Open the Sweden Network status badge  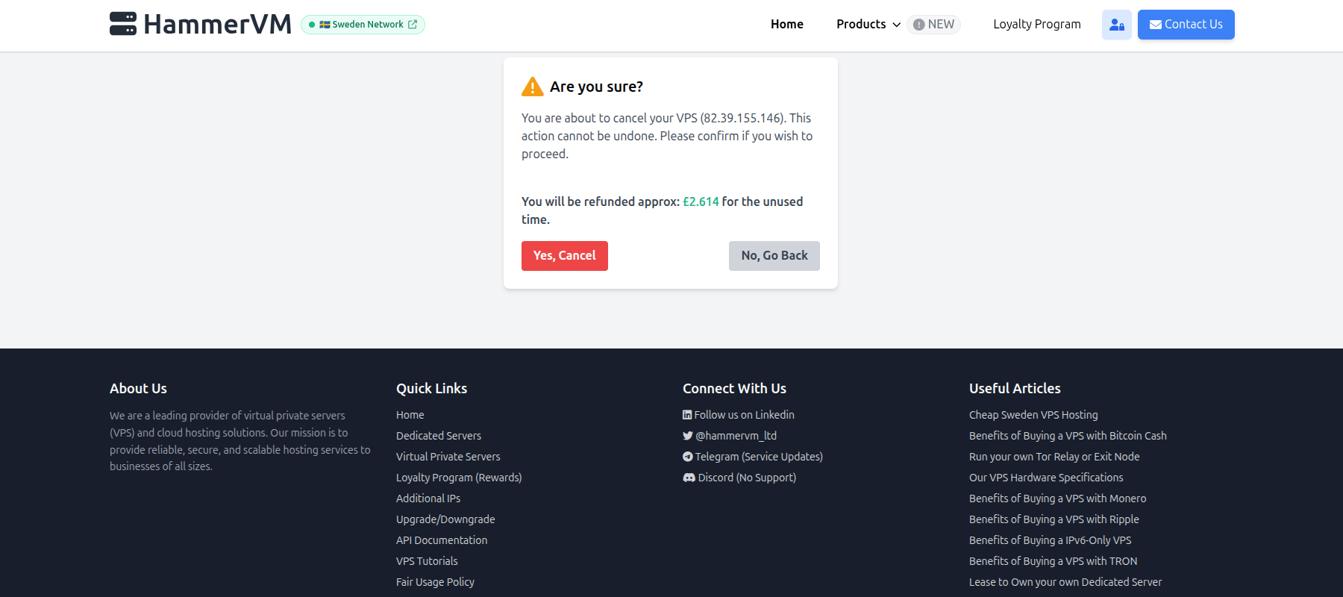[363, 25]
